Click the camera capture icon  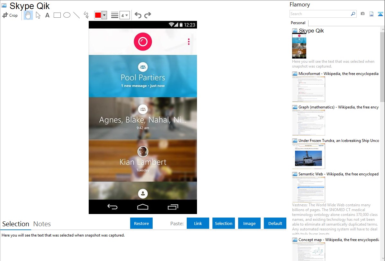363,14
